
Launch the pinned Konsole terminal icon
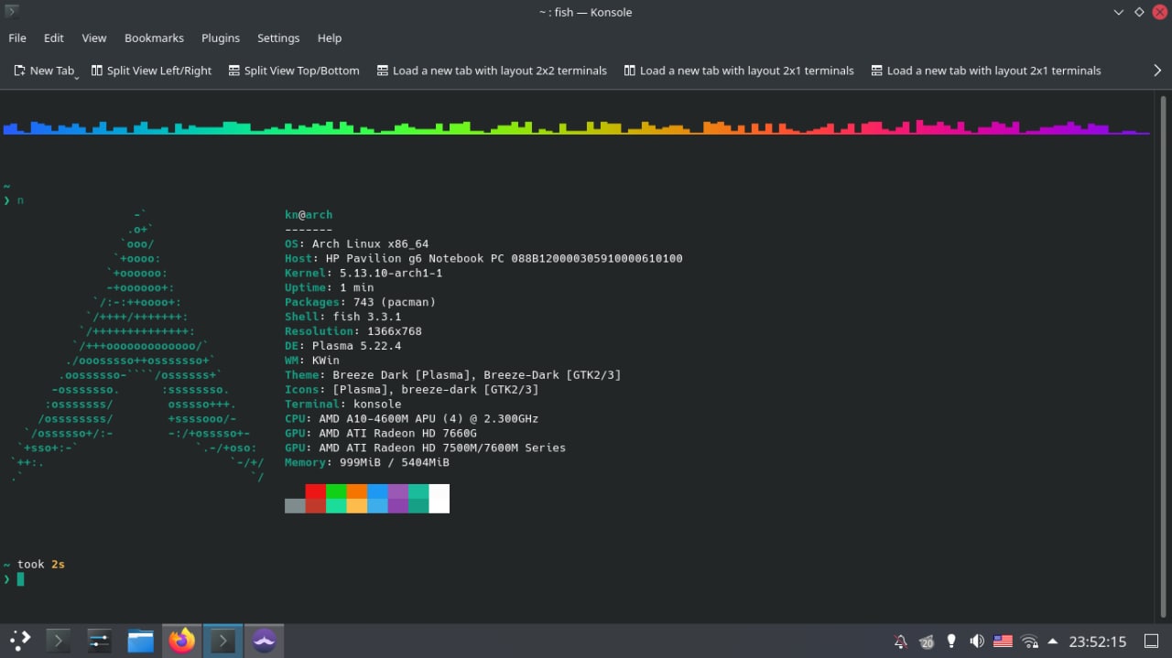tap(59, 641)
